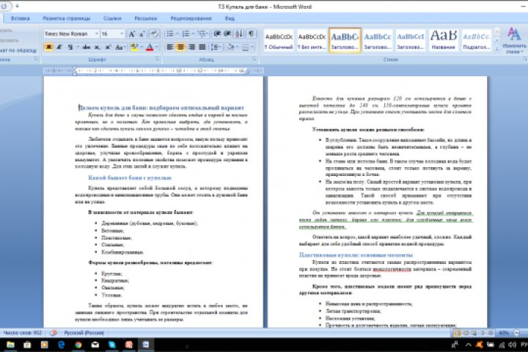Toggle underline formatting button
The width and height of the screenshot is (528, 352).
(x=70, y=47)
